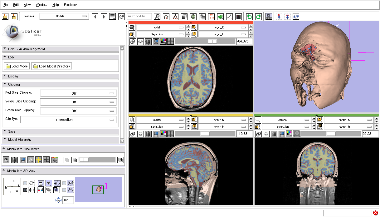The width and height of the screenshot is (380, 217).
Task: Open the Feedback menu
Action: click(71, 5)
